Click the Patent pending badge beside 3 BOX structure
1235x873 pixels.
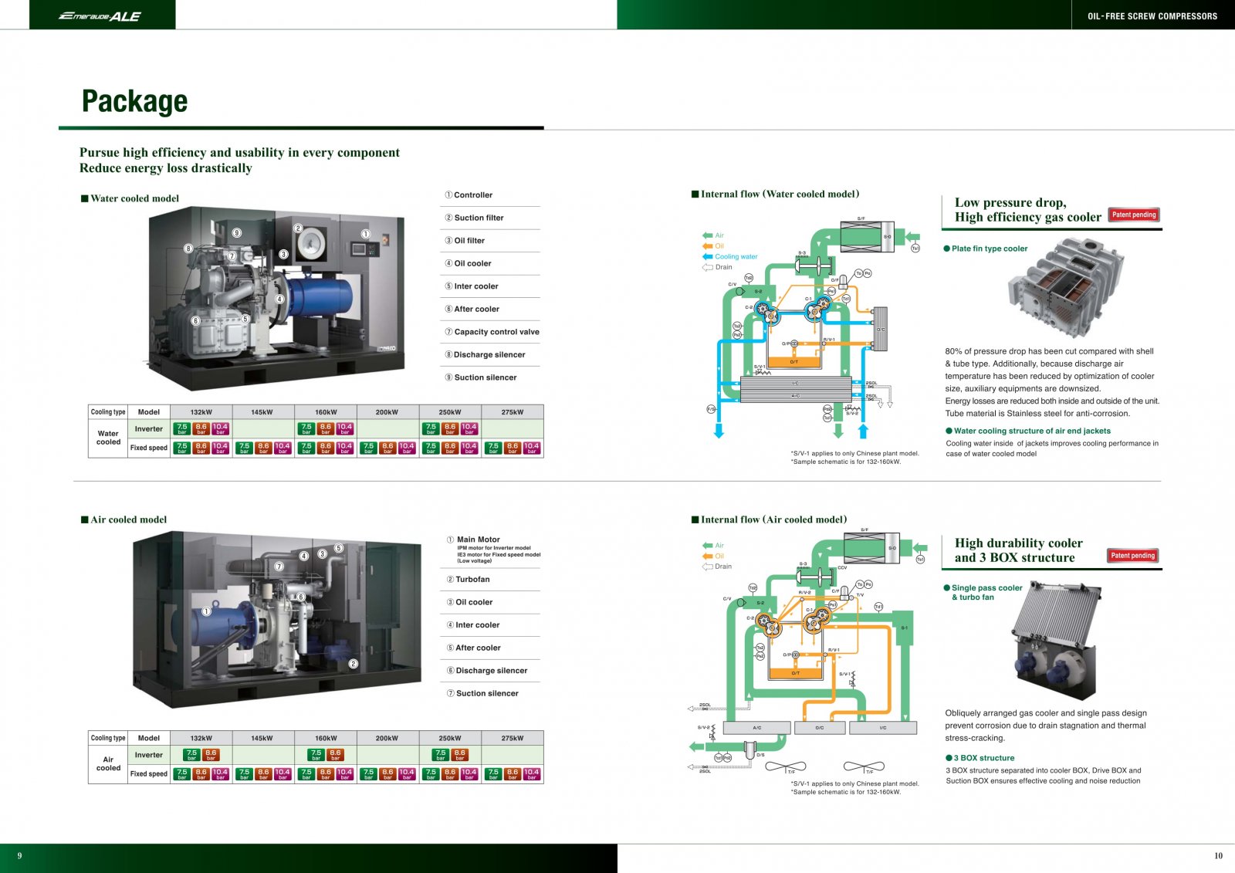[x=1132, y=556]
